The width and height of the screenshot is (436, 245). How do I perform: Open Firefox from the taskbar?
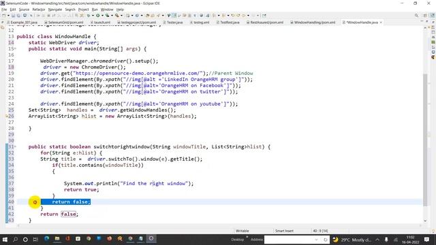[x=109, y=239]
